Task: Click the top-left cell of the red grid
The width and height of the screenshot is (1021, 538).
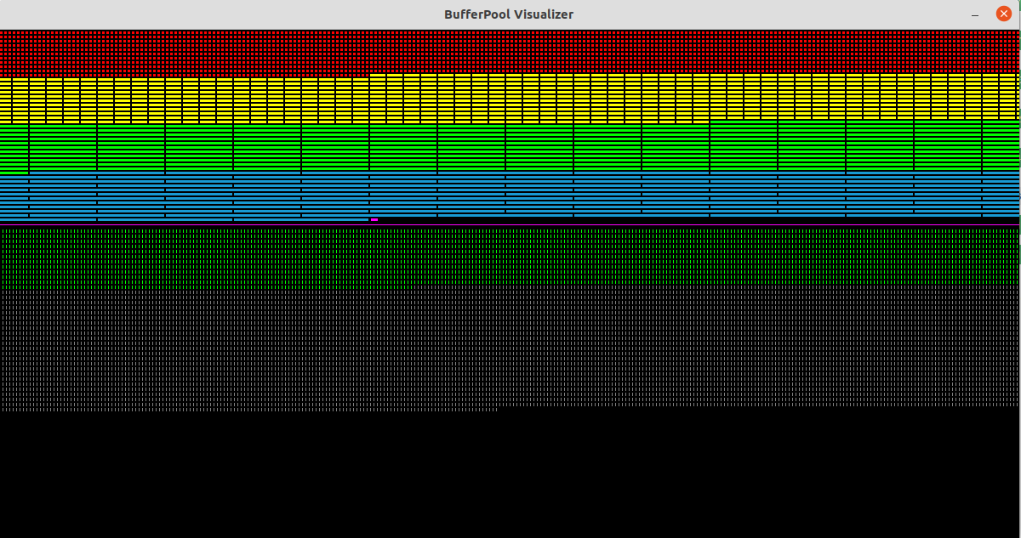Action: [3, 33]
